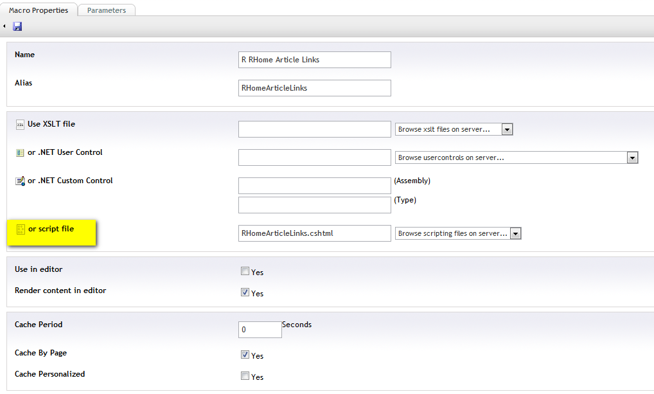Click the .NET User Control icon
This screenshot has height=394, width=654.
(20, 153)
